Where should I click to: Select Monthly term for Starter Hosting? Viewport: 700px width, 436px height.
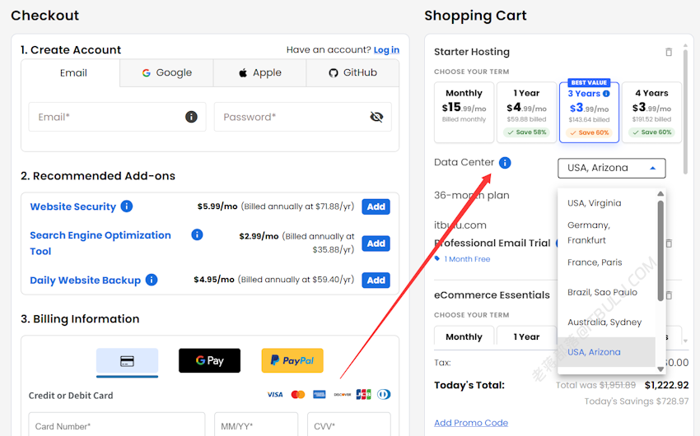[x=464, y=113]
